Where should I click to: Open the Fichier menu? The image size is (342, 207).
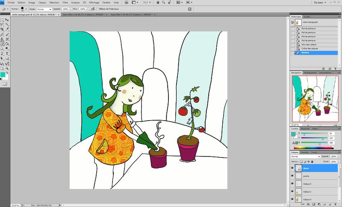coord(11,3)
